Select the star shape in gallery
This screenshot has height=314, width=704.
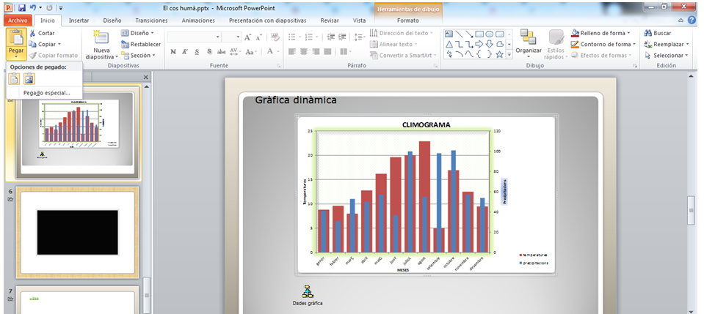(x=500, y=55)
